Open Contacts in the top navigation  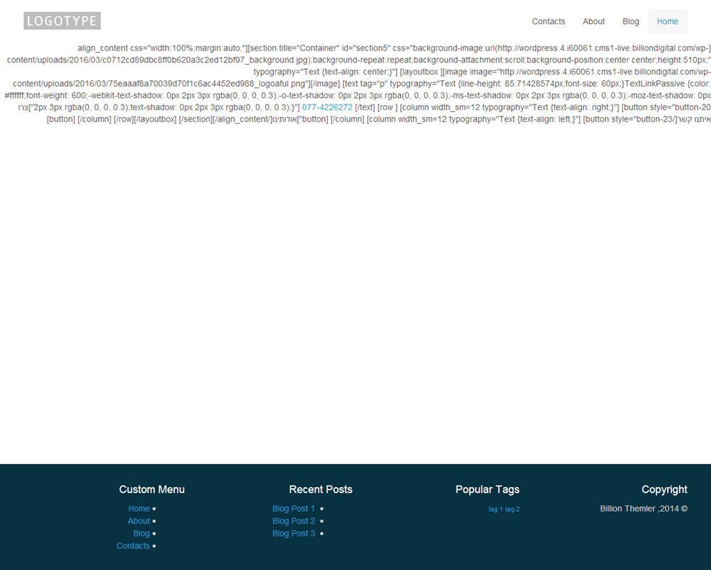tap(548, 21)
